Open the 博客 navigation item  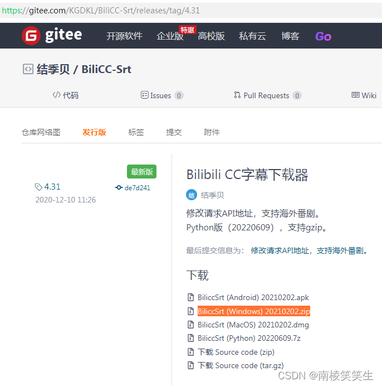point(290,36)
